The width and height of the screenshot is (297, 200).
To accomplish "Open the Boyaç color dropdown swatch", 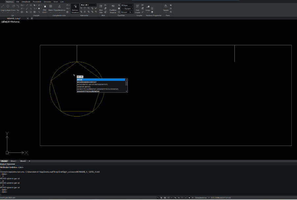I will tap(127, 5).
